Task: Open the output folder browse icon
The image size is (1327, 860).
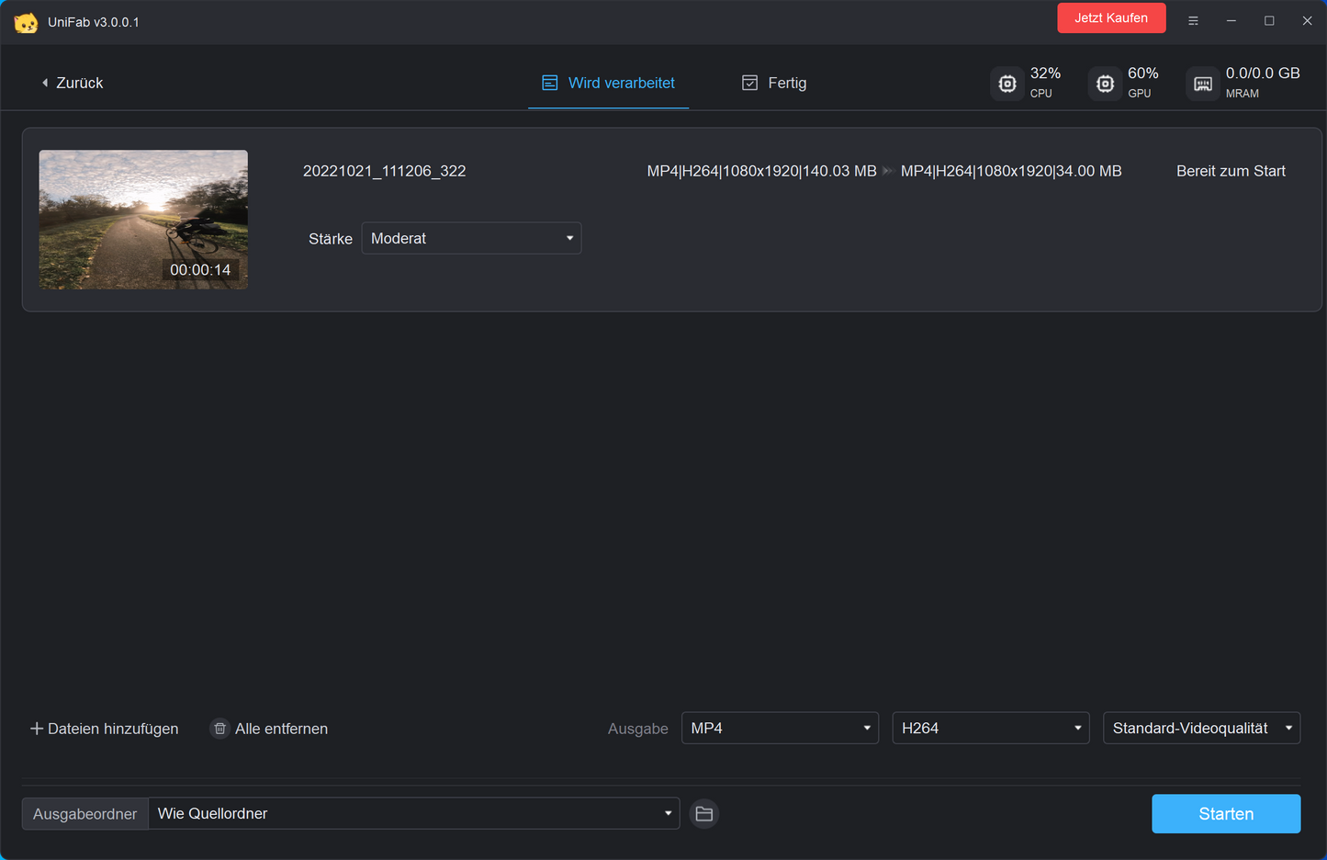Action: pos(703,813)
